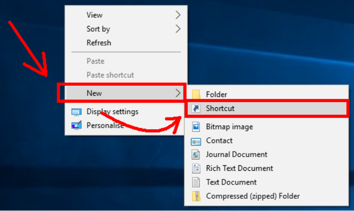
Task: Click the Display settings monitor icon
Action: point(76,112)
